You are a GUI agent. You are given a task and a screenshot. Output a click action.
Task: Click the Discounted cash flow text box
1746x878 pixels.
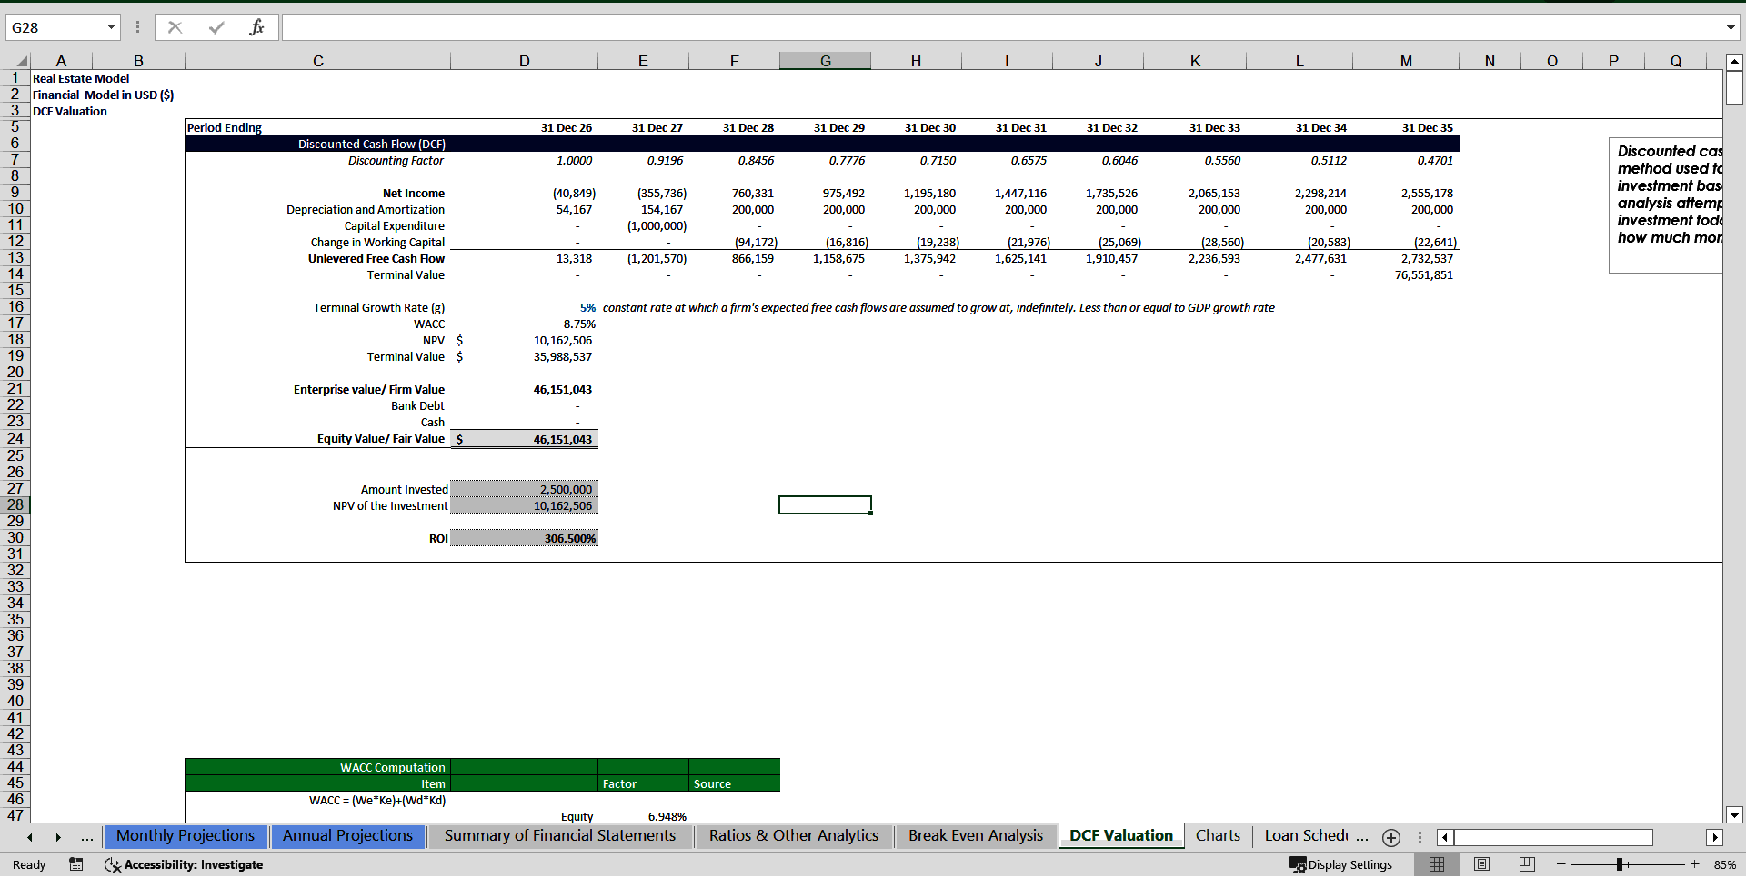point(1666,205)
